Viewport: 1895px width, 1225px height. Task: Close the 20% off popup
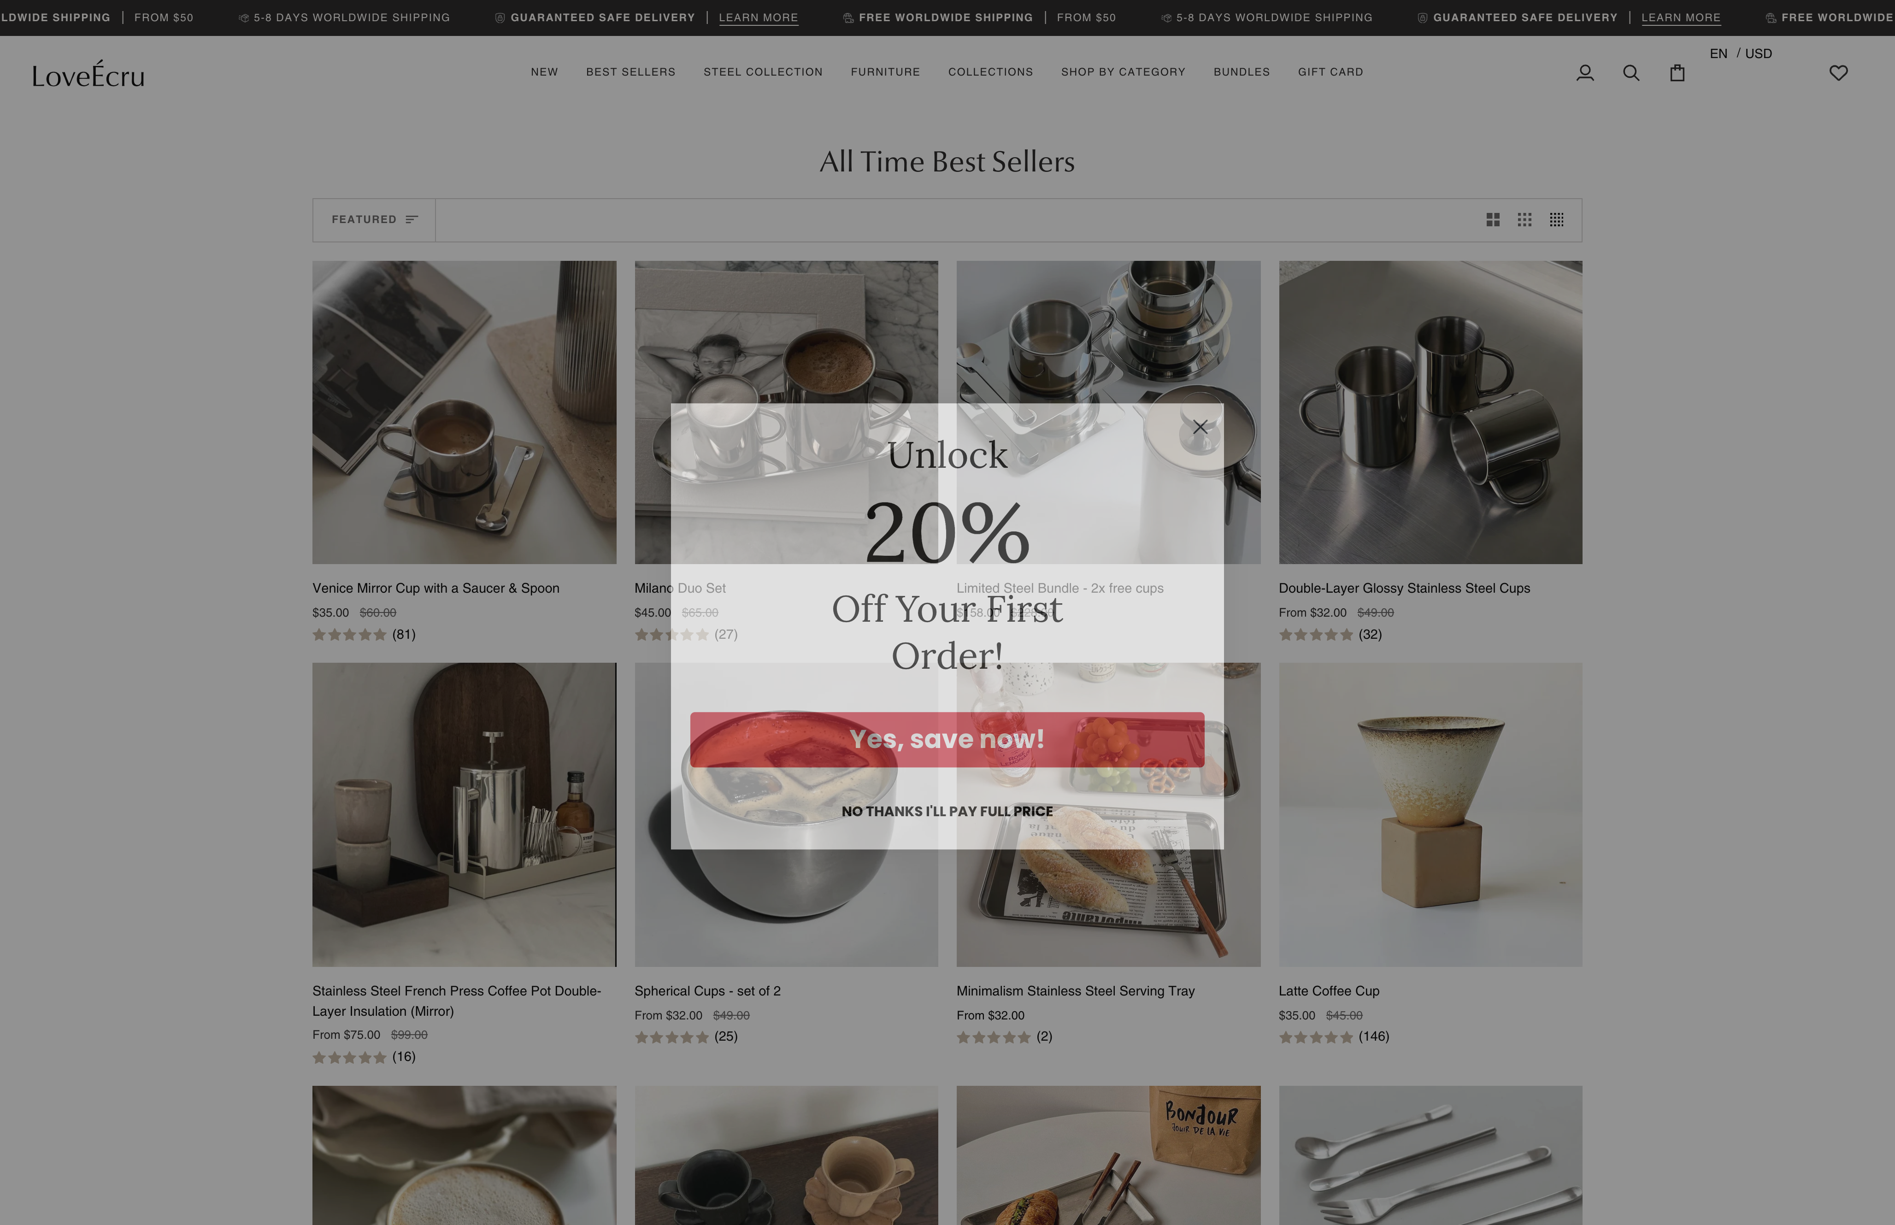(1200, 427)
